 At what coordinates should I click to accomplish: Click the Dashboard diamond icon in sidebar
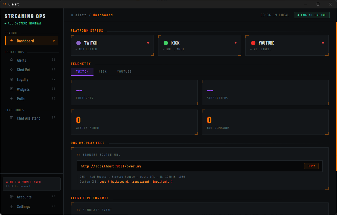point(11,41)
